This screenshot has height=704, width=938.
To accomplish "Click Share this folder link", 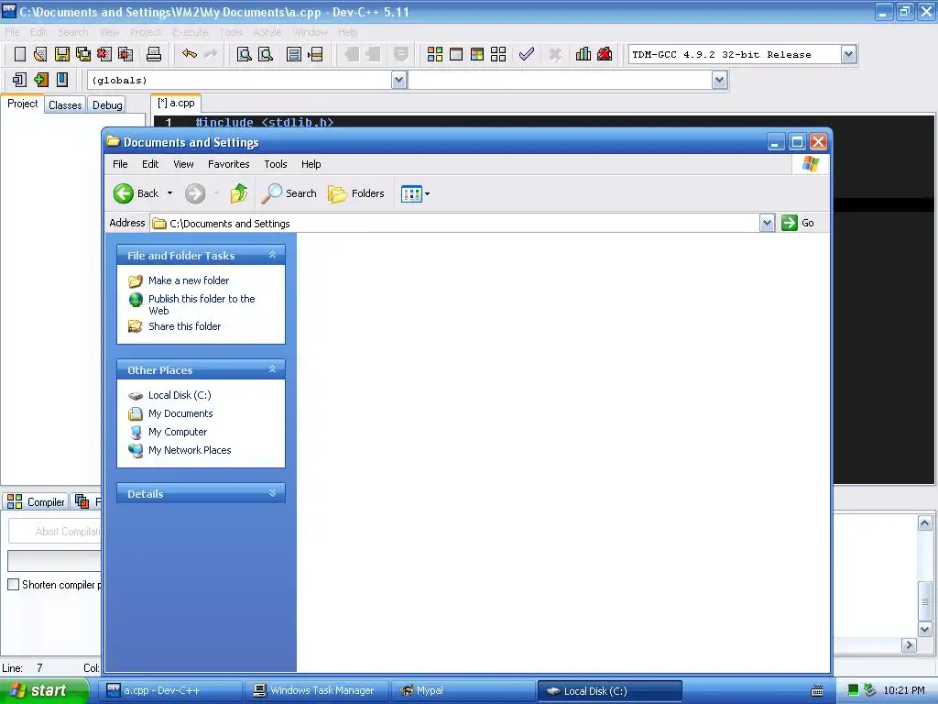I will 184,326.
